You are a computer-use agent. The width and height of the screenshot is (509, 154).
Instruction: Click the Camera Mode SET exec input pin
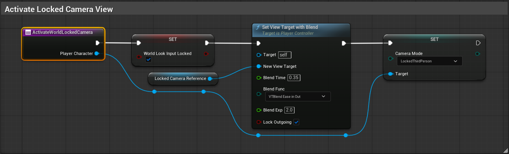coord(390,43)
